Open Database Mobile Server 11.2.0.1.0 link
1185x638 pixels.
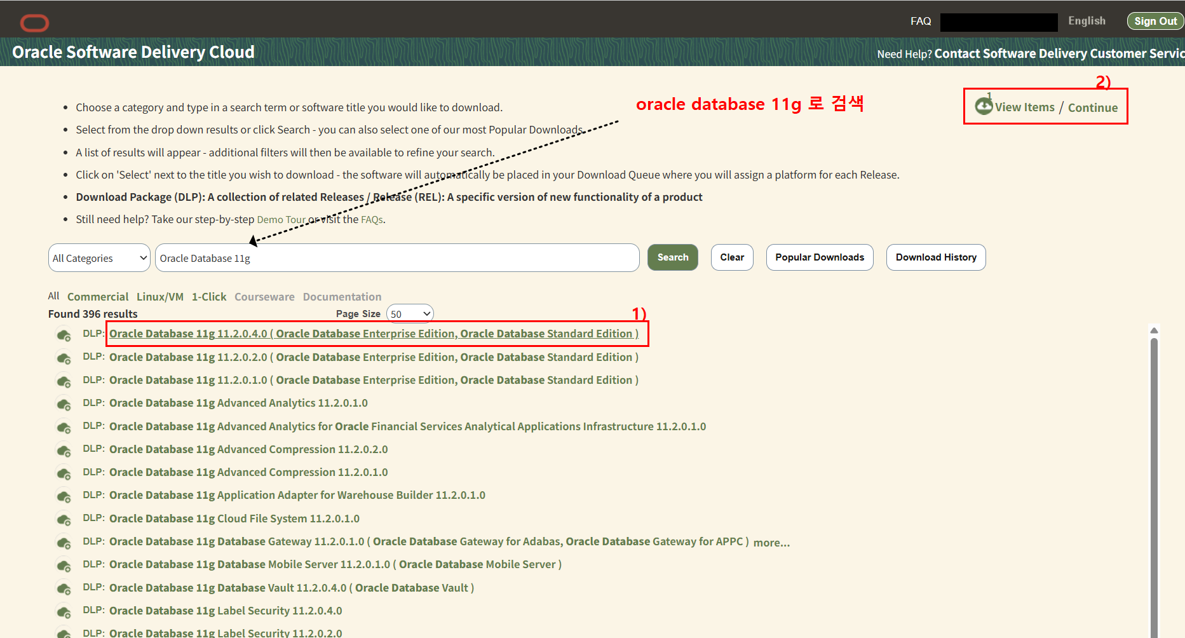click(335, 564)
